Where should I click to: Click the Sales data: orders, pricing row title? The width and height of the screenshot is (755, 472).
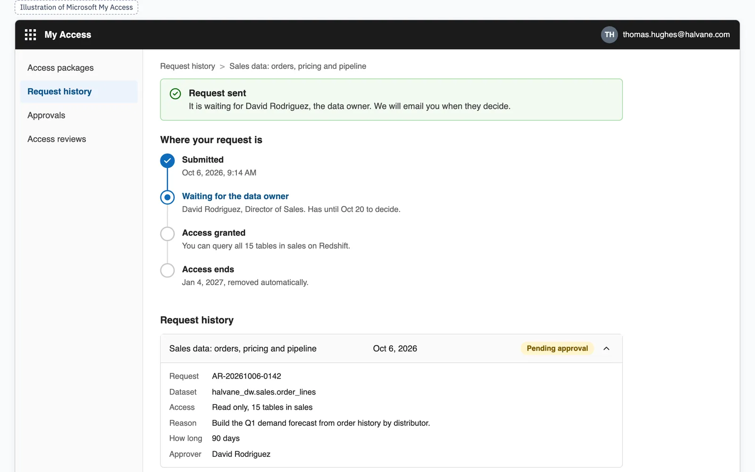pos(243,348)
